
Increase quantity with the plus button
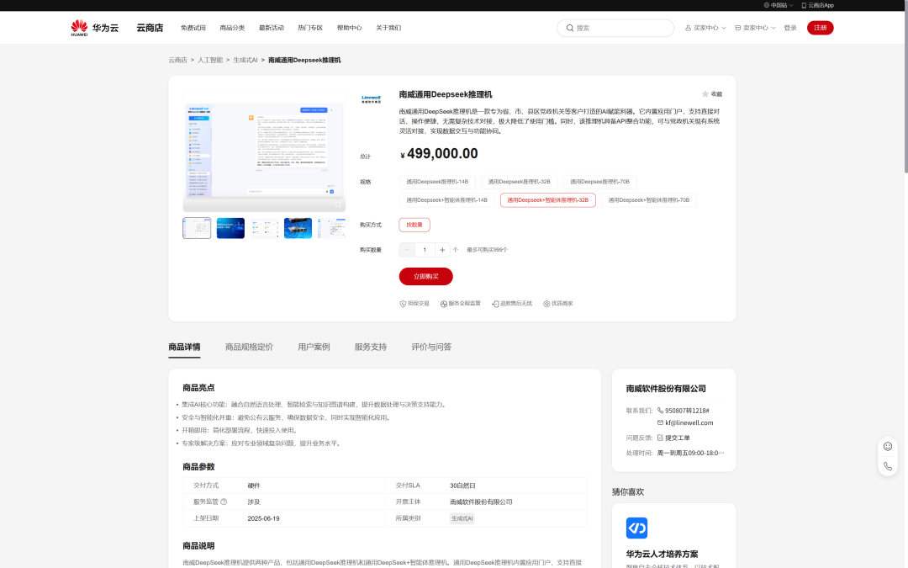tap(442, 250)
